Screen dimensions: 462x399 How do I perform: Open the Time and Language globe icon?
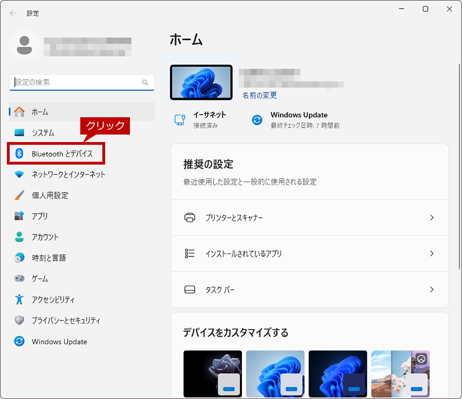(19, 258)
